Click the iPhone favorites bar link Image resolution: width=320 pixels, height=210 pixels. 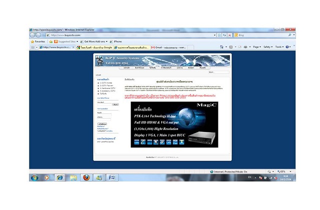point(116,41)
